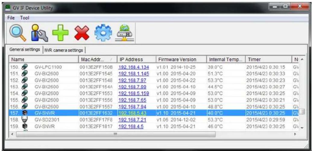This screenshot has width=312, height=151.
Task: Open the blue gear settings icon
Action: pyautogui.click(x=103, y=33)
